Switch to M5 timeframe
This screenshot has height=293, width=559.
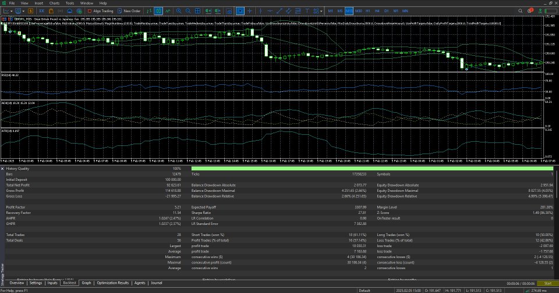pos(339,11)
